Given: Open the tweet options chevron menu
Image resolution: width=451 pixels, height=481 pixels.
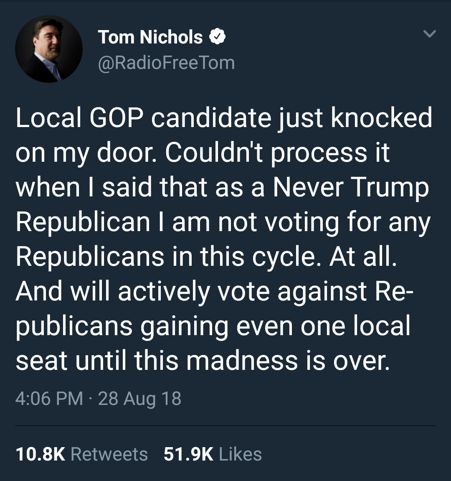Looking at the screenshot, I should pos(429,34).
